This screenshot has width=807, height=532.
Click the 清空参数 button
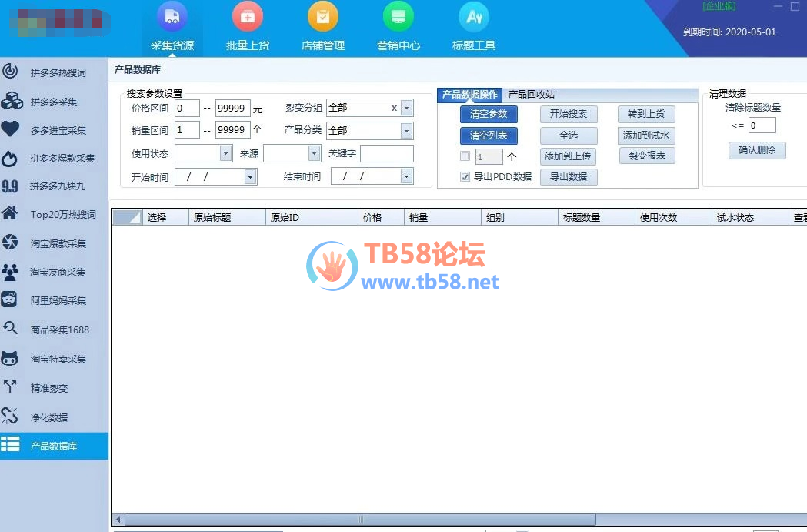[x=489, y=114]
